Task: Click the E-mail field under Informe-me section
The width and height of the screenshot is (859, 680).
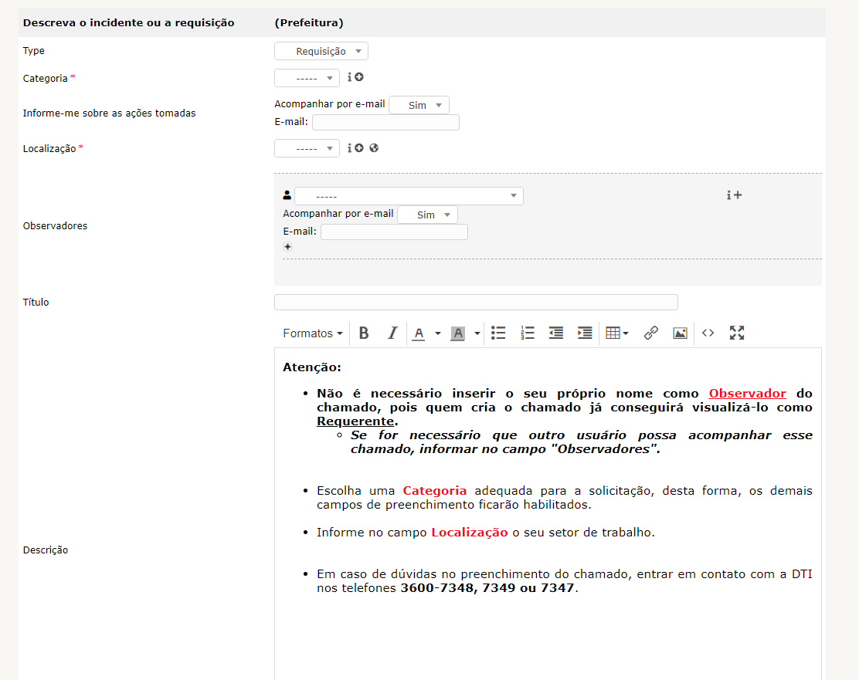Action: point(385,122)
